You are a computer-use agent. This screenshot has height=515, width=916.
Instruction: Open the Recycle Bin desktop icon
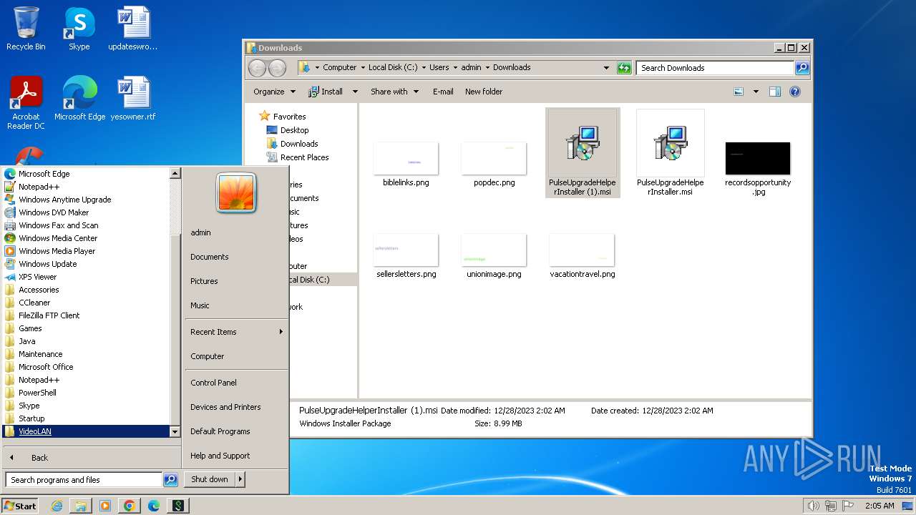pyautogui.click(x=26, y=29)
